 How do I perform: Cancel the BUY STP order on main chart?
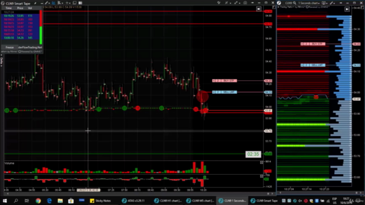click(x=214, y=81)
